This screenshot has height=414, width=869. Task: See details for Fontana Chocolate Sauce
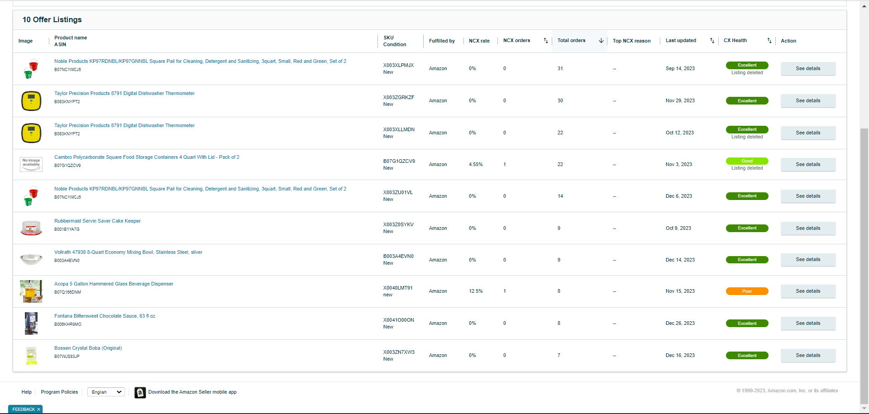[x=808, y=324]
